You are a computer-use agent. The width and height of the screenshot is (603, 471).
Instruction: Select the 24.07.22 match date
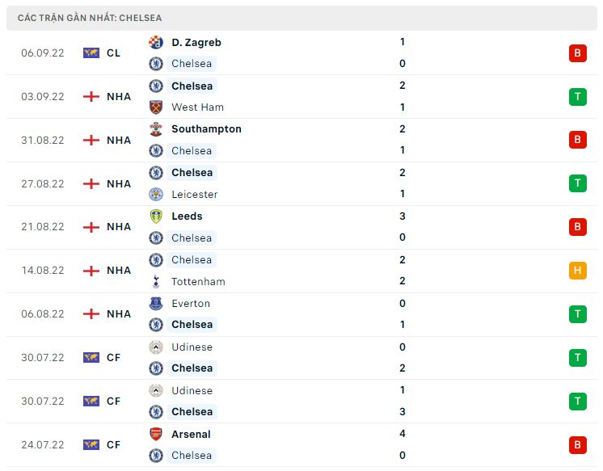click(x=43, y=444)
